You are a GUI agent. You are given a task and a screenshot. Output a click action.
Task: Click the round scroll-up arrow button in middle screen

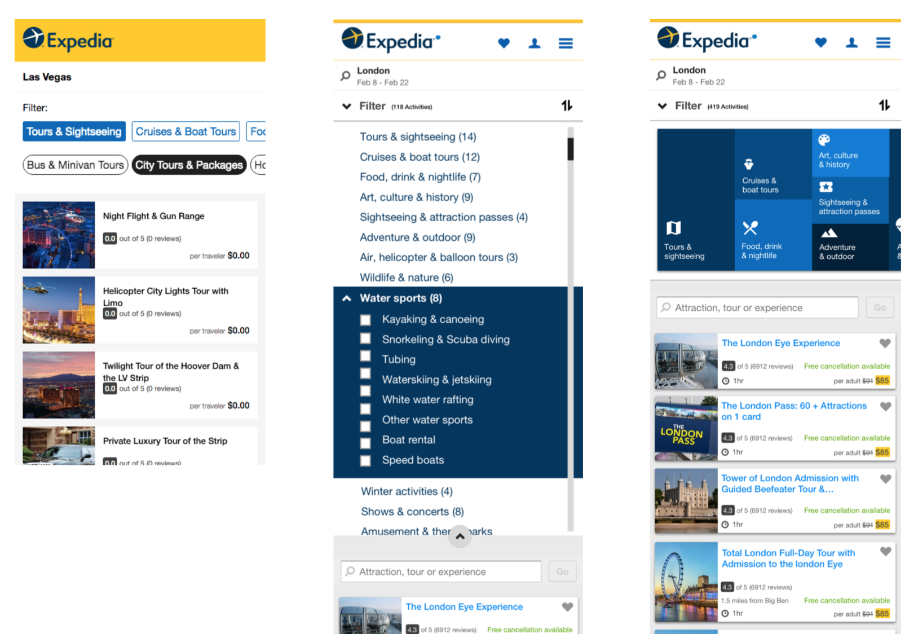click(460, 536)
